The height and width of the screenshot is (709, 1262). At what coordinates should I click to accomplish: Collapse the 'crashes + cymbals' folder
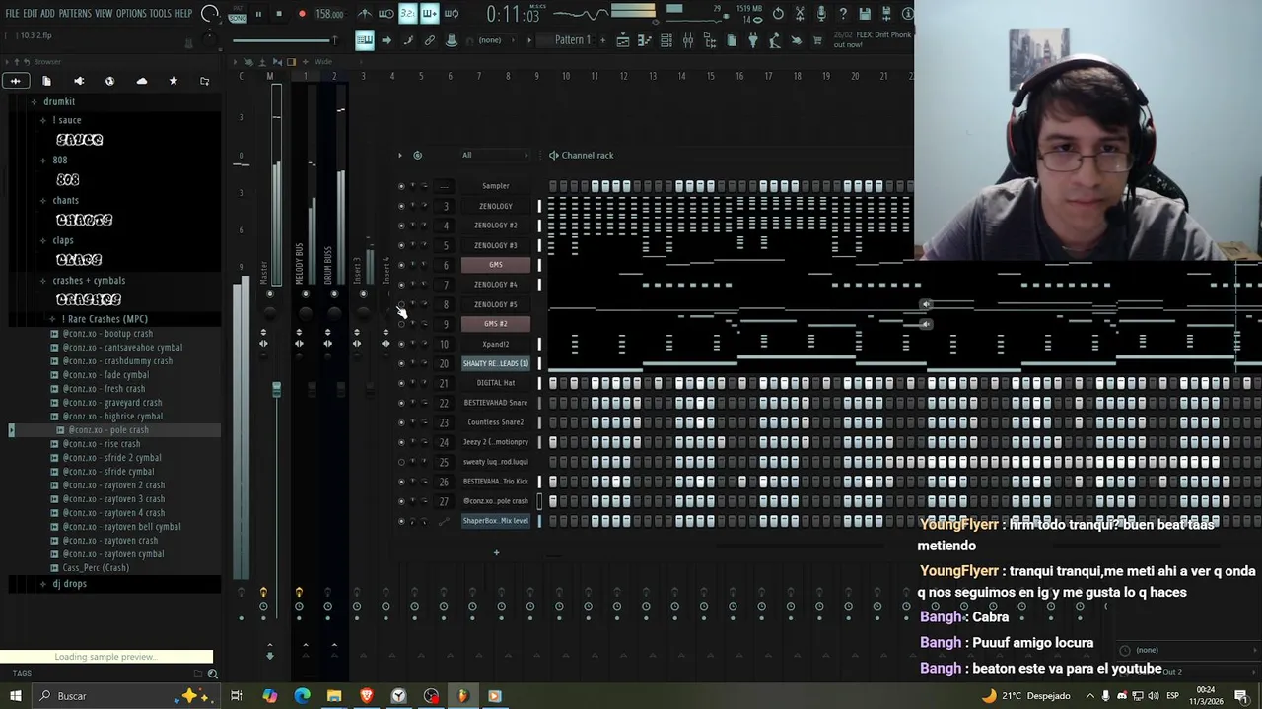[x=89, y=280]
